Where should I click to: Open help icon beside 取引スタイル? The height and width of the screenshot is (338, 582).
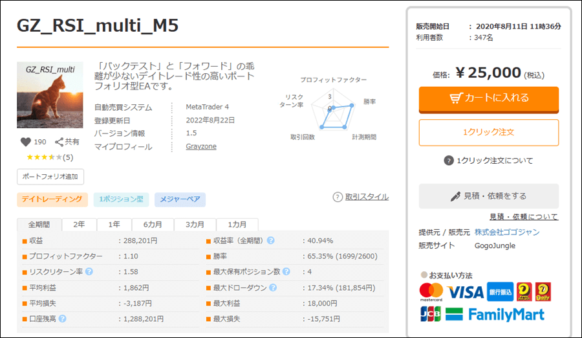(x=338, y=197)
